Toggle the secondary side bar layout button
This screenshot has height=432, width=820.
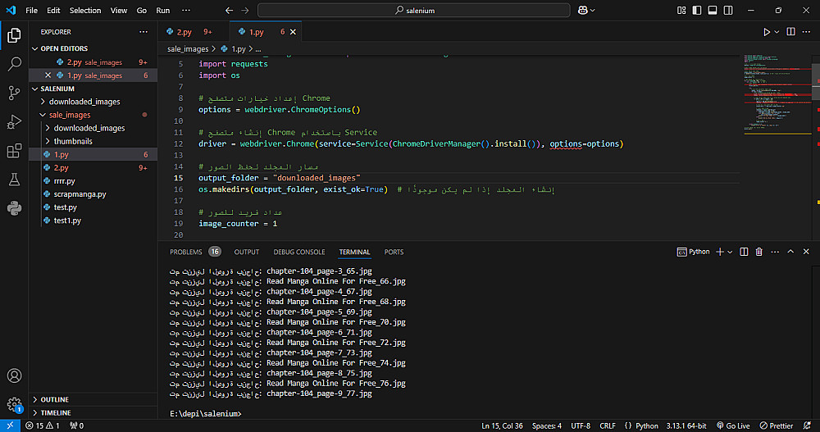(728, 11)
